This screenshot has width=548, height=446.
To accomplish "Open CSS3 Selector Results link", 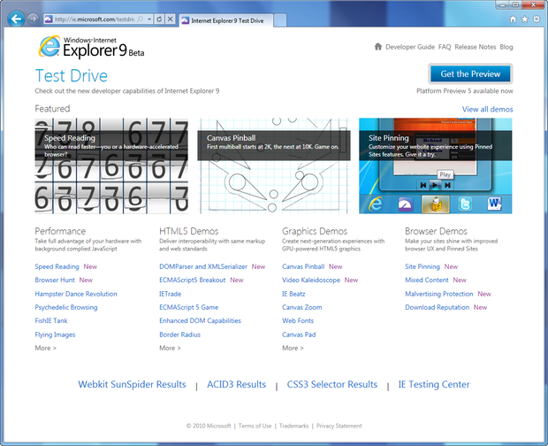I will pyautogui.click(x=332, y=384).
